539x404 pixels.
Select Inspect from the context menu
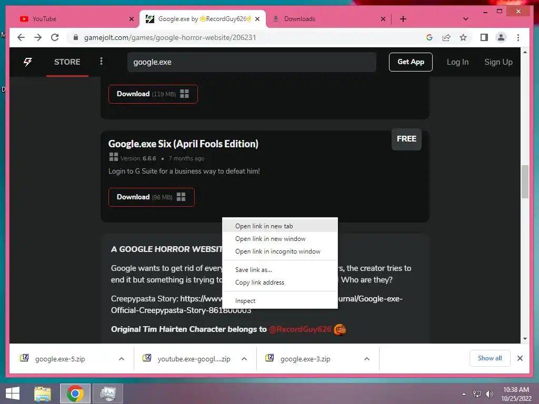(280, 300)
